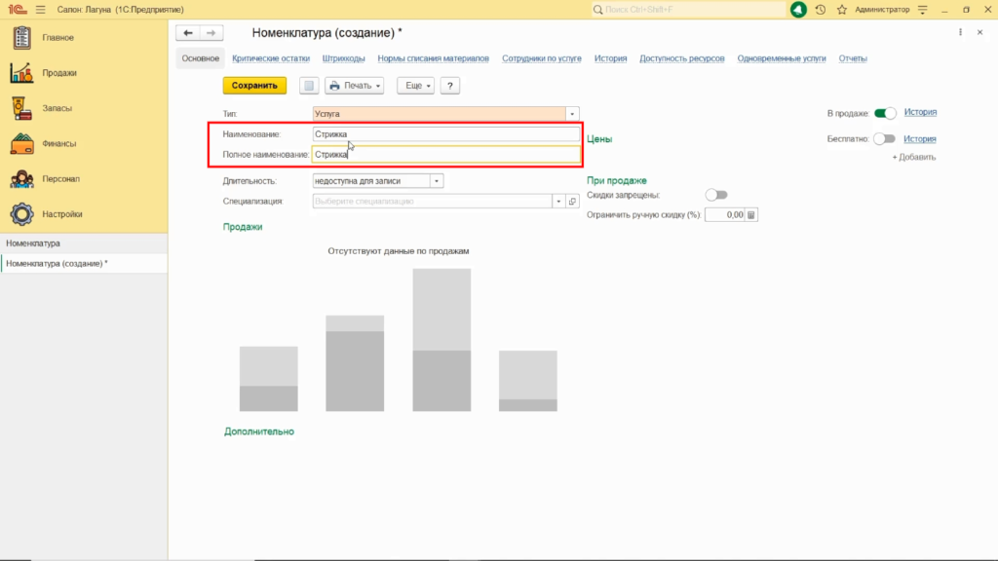Open the Финансы wallet icon
This screenshot has width=998, height=561.
(21, 144)
